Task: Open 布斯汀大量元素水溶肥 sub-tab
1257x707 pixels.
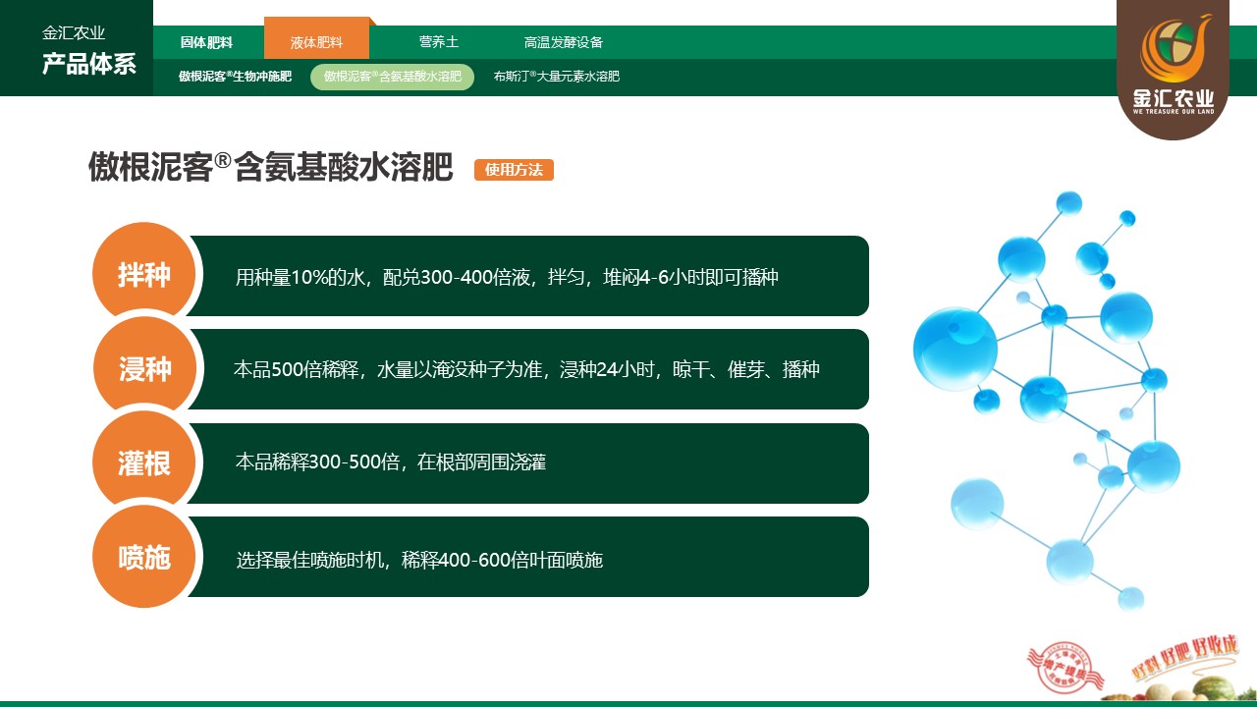Action: click(x=557, y=77)
